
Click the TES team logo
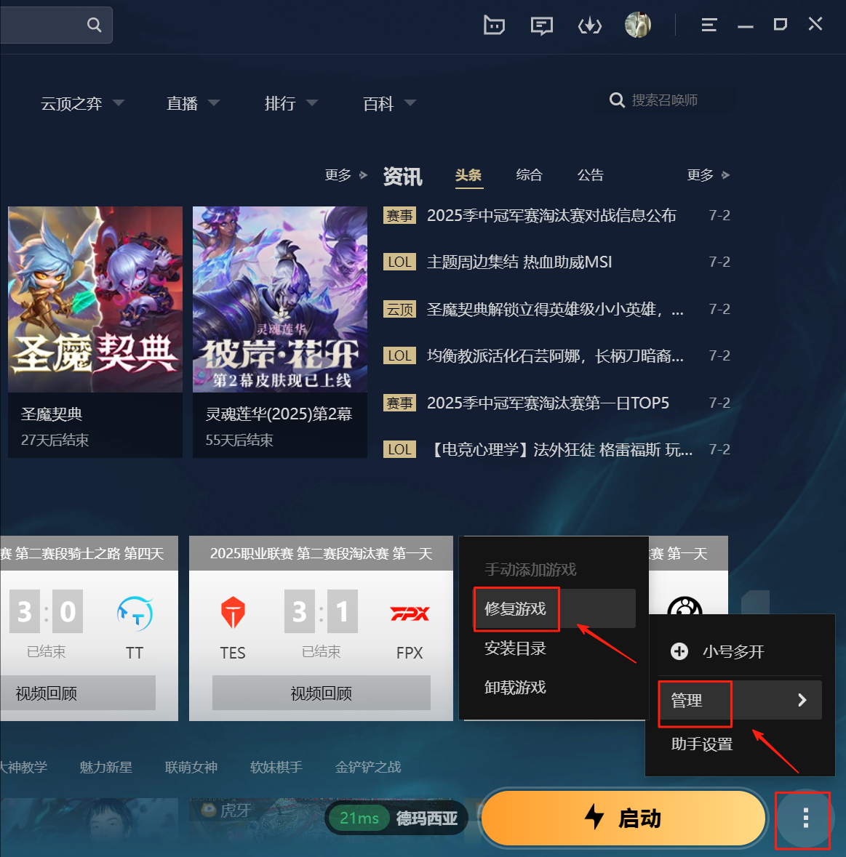pyautogui.click(x=233, y=612)
